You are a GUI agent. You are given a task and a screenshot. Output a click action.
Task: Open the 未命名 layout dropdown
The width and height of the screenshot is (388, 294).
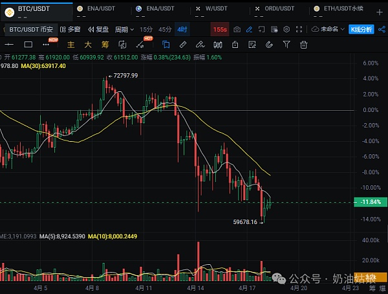[327, 30]
